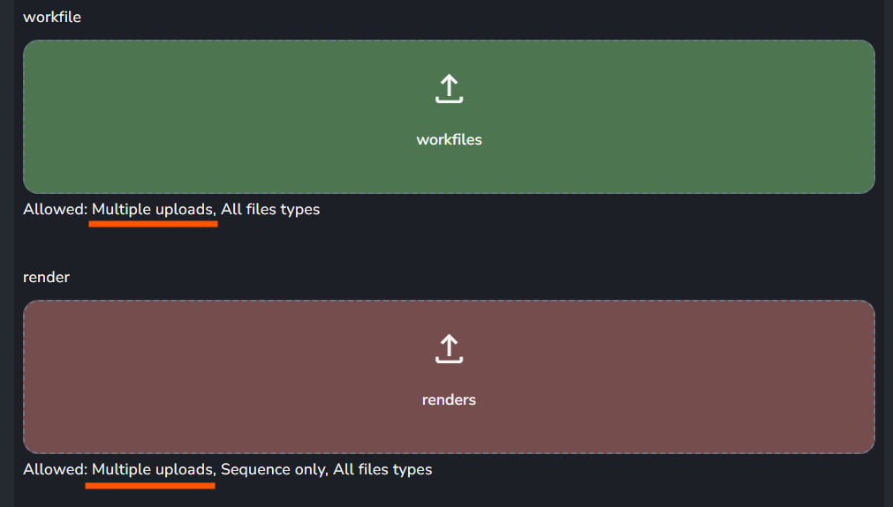This screenshot has height=507, width=893.
Task: Click orange underline below workfile's Multiple uploads
Action: (x=153, y=224)
